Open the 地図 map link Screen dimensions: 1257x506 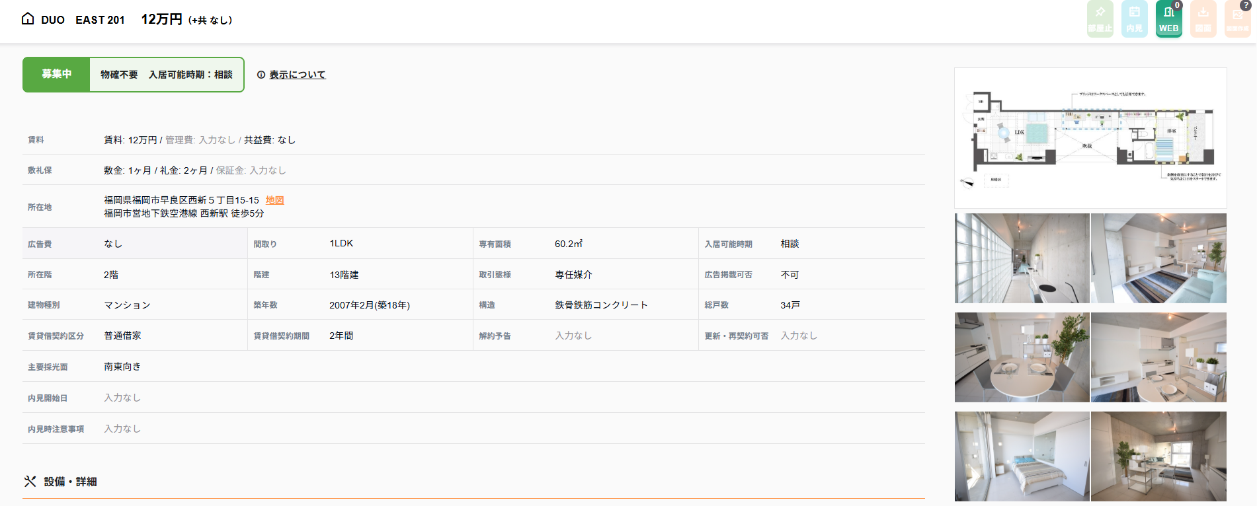(x=274, y=200)
